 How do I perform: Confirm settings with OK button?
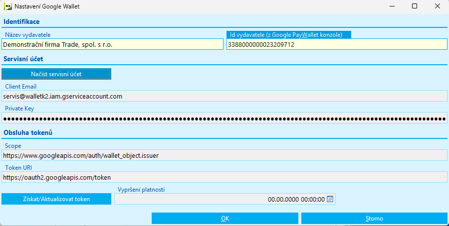[x=225, y=219]
